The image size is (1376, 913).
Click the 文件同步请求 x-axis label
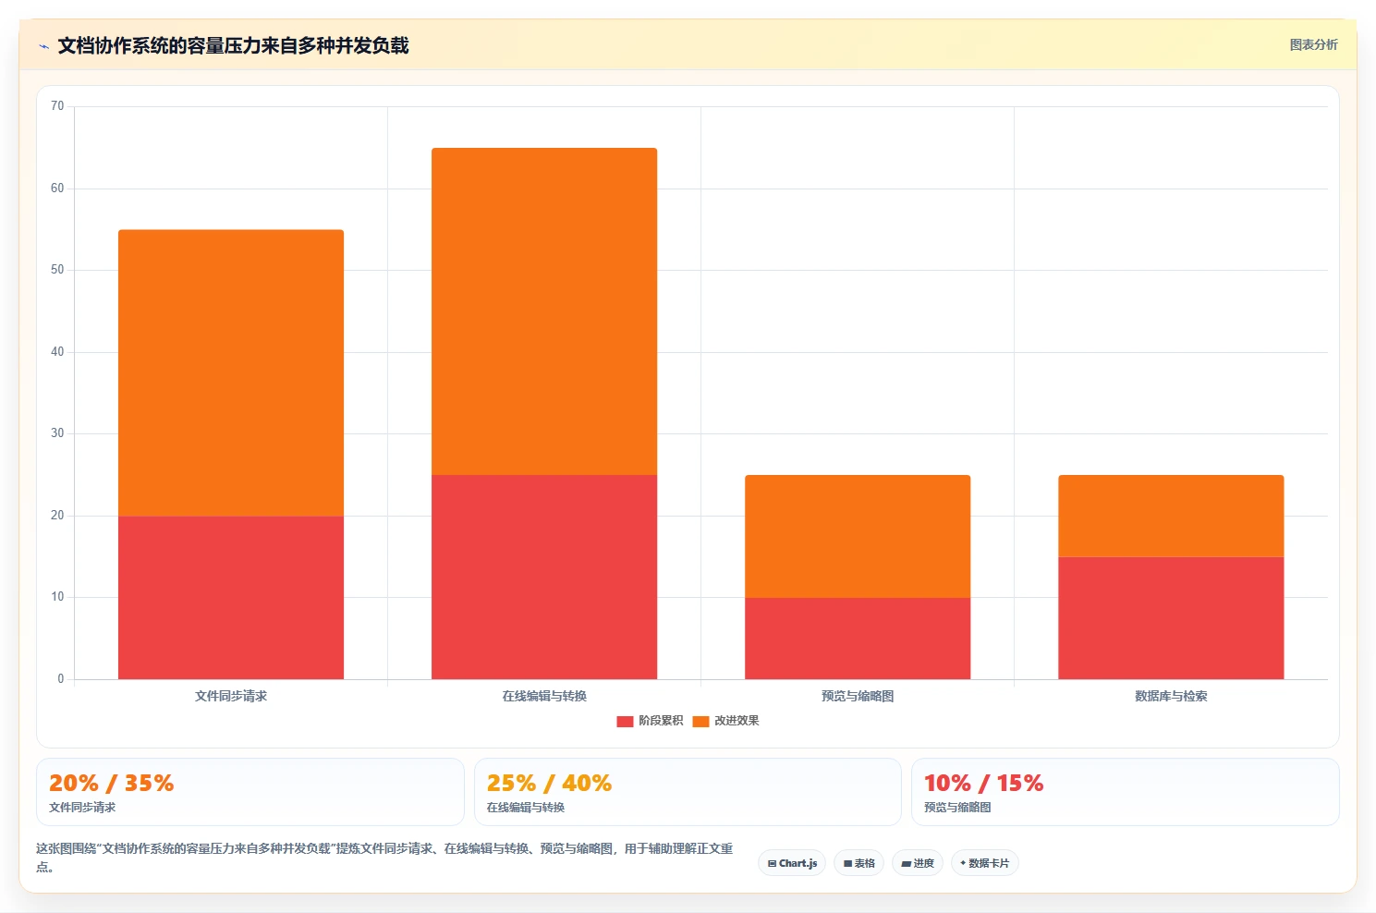[231, 696]
